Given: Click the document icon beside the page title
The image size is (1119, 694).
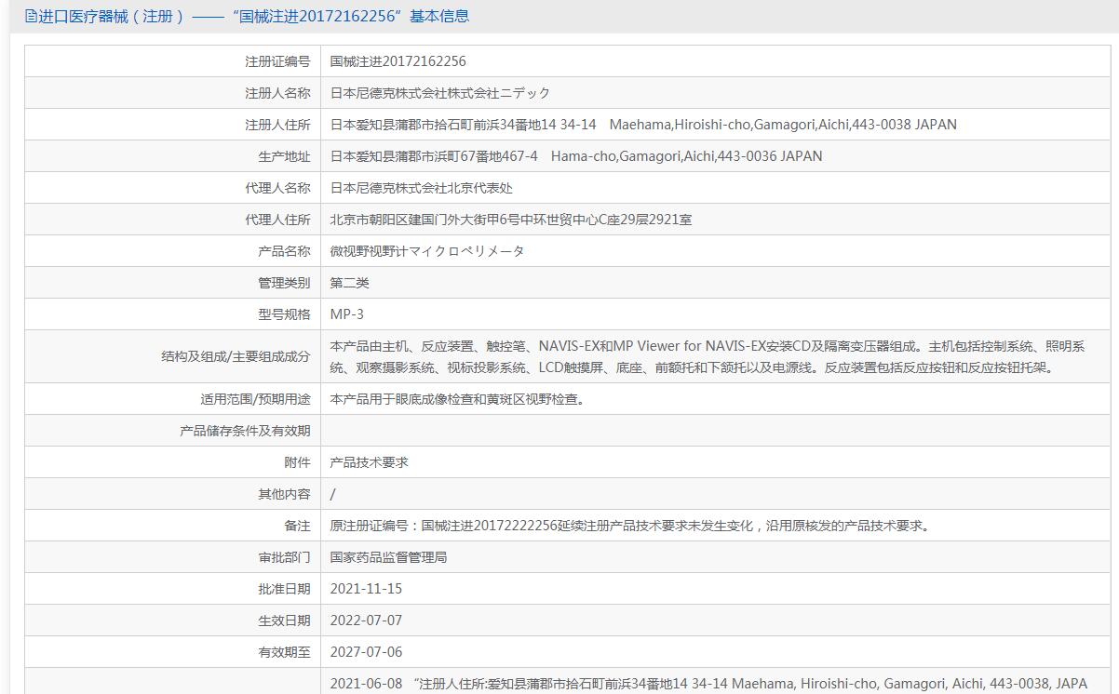Looking at the screenshot, I should [x=31, y=16].
